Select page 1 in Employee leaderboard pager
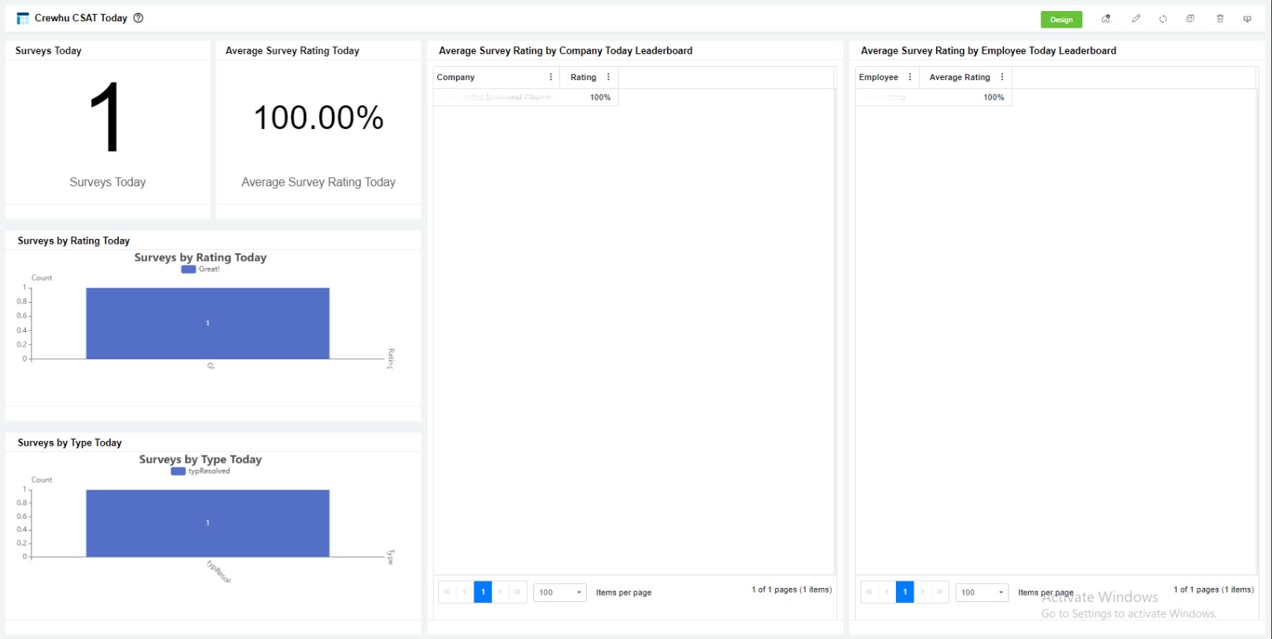 905,592
